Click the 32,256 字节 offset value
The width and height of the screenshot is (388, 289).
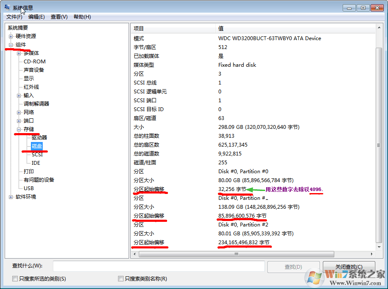(232, 189)
